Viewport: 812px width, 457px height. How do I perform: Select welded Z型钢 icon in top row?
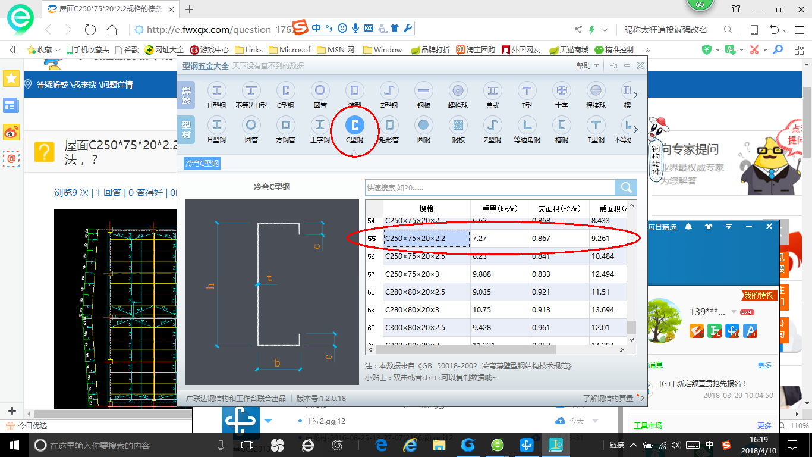pos(389,90)
